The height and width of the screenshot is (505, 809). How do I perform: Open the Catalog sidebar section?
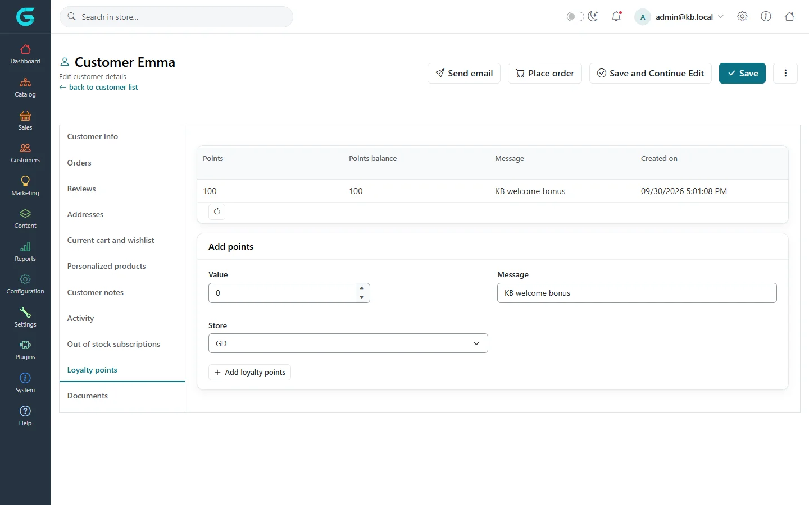25,88
